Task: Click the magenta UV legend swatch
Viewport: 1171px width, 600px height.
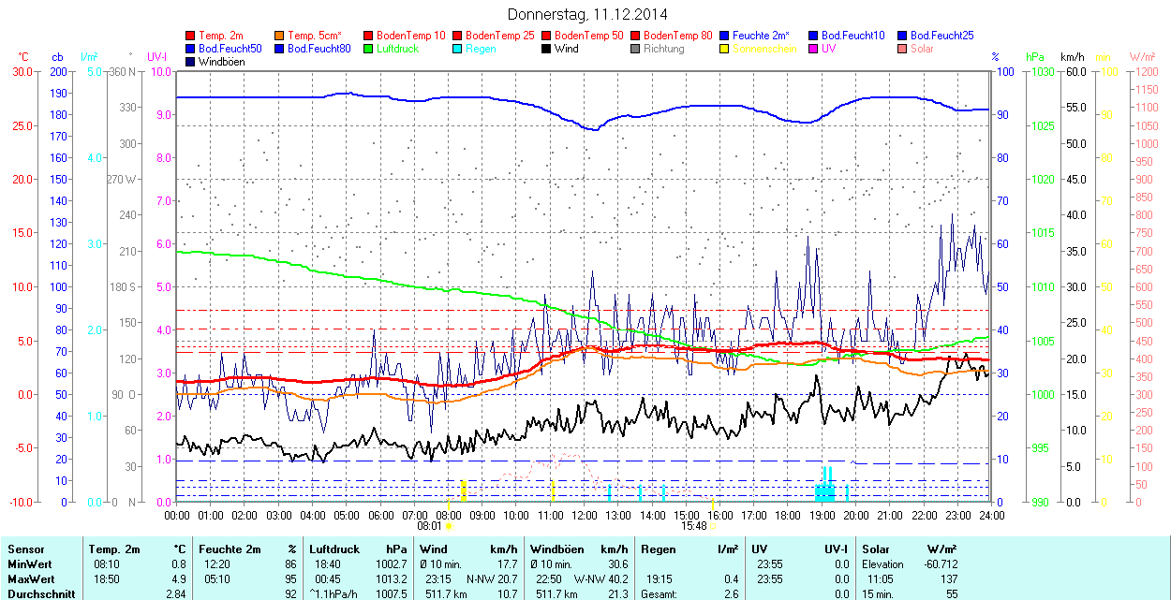Action: tap(814, 49)
